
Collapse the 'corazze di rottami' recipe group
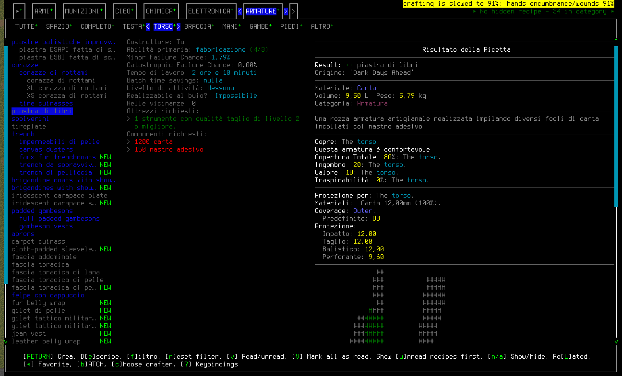(53, 72)
